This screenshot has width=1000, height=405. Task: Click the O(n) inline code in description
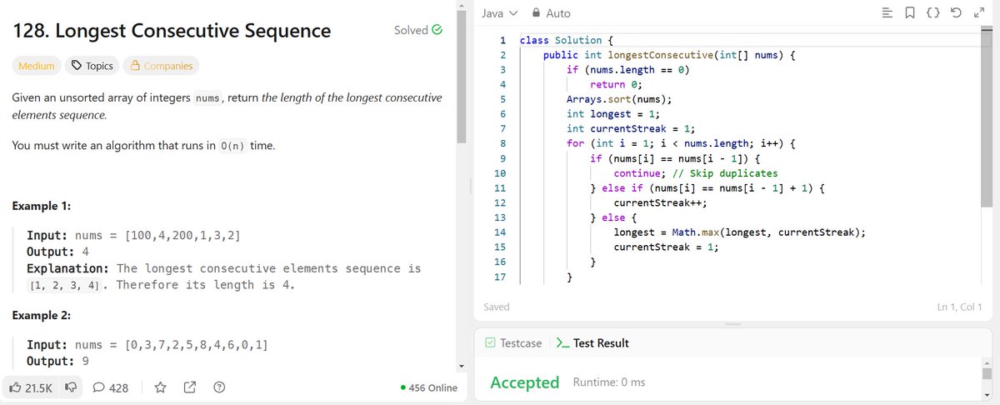pyautogui.click(x=234, y=146)
